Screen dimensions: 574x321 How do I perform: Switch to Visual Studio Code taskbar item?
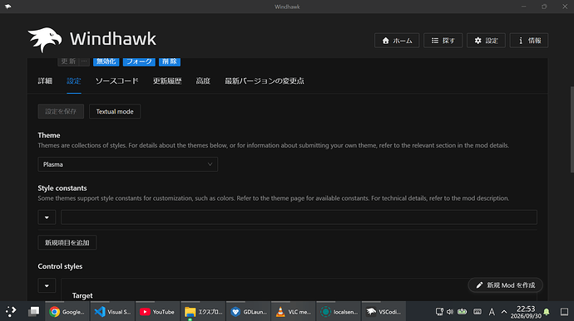[x=112, y=312]
